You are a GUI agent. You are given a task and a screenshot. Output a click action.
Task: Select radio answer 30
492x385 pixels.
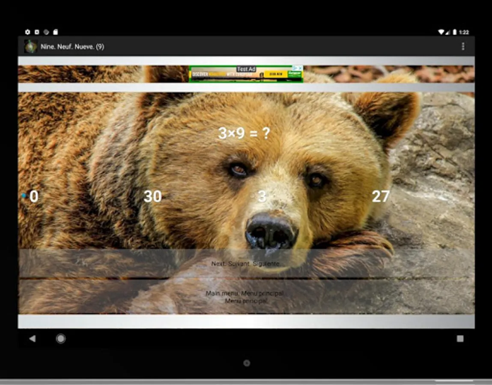[x=152, y=196]
